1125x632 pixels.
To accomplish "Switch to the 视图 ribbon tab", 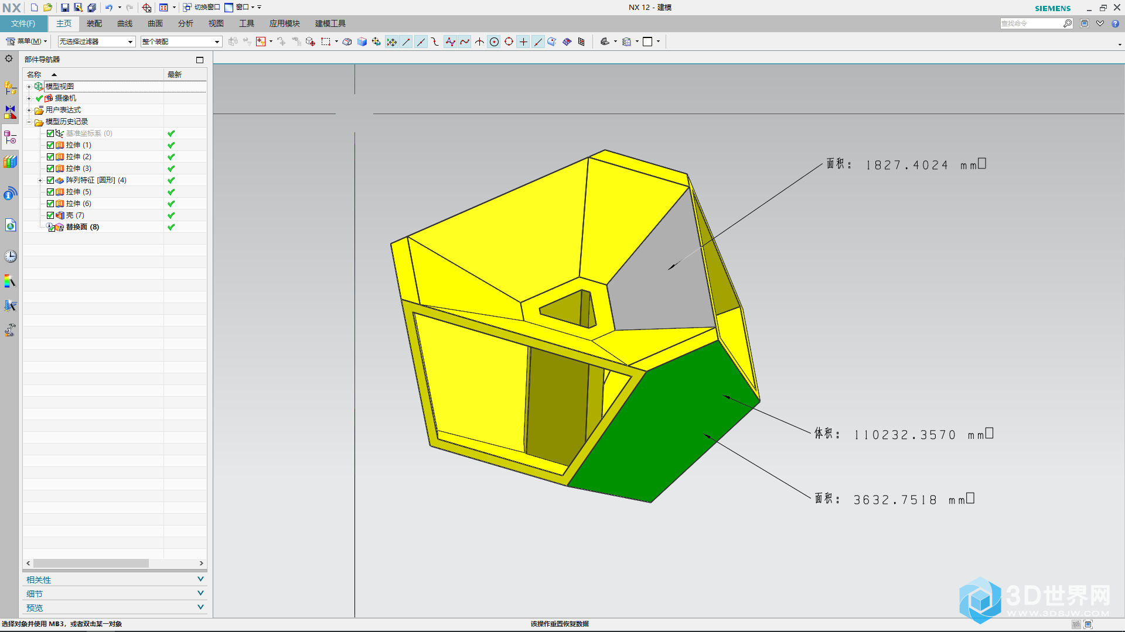I will (216, 23).
